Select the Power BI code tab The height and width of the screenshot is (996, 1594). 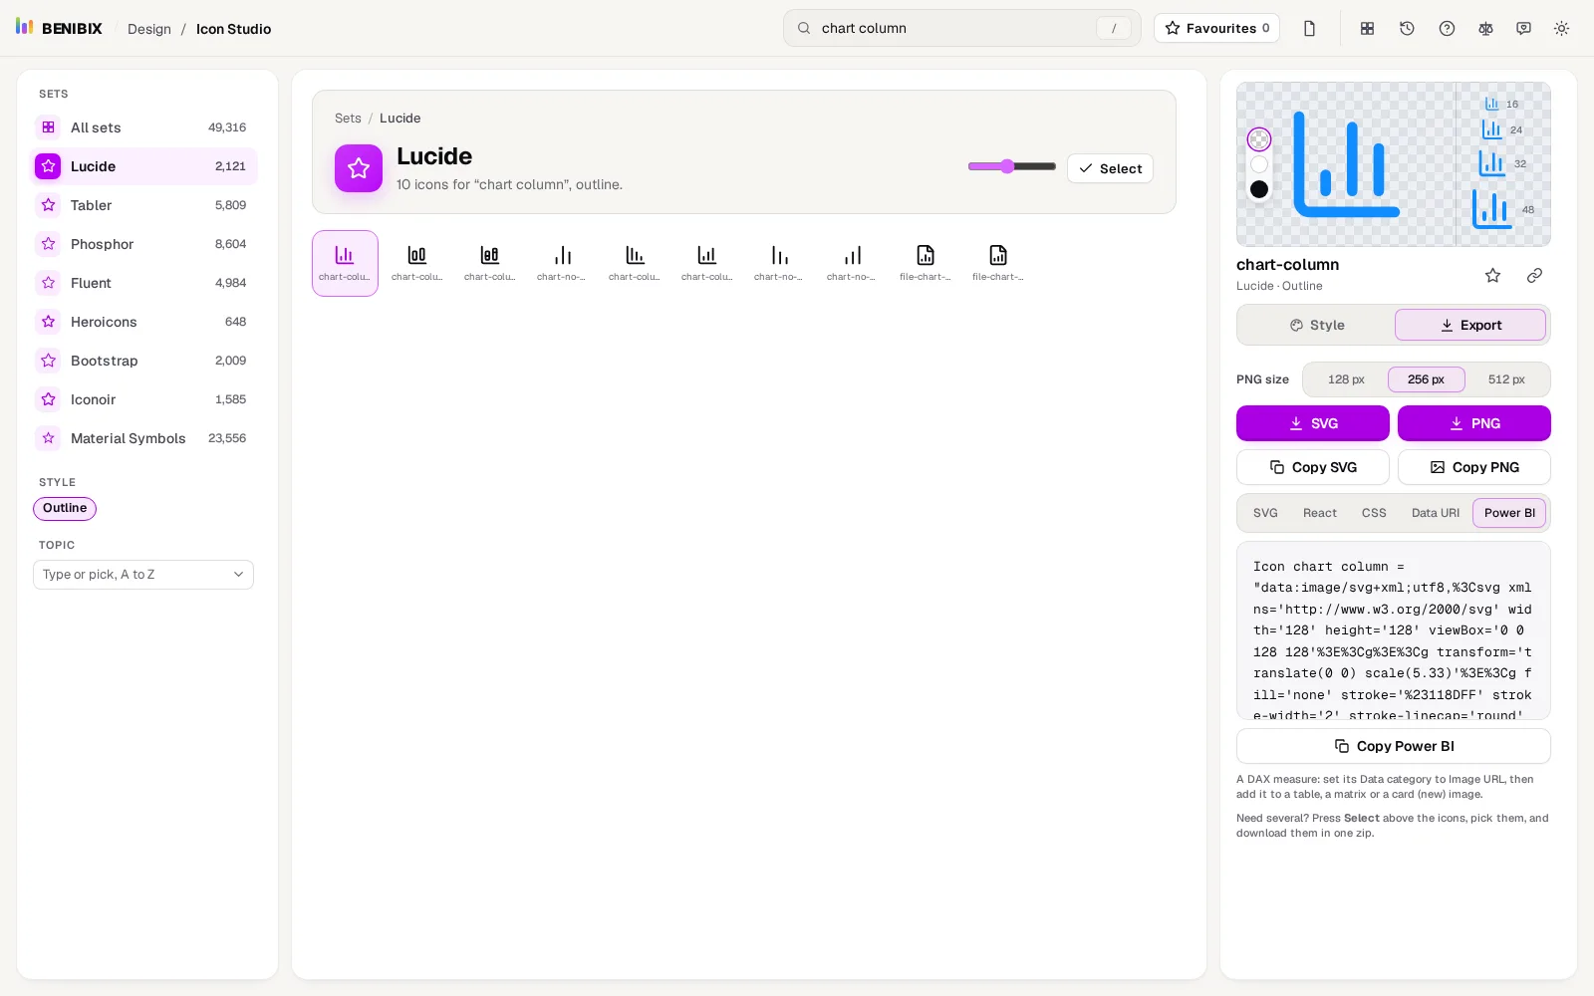point(1509,513)
